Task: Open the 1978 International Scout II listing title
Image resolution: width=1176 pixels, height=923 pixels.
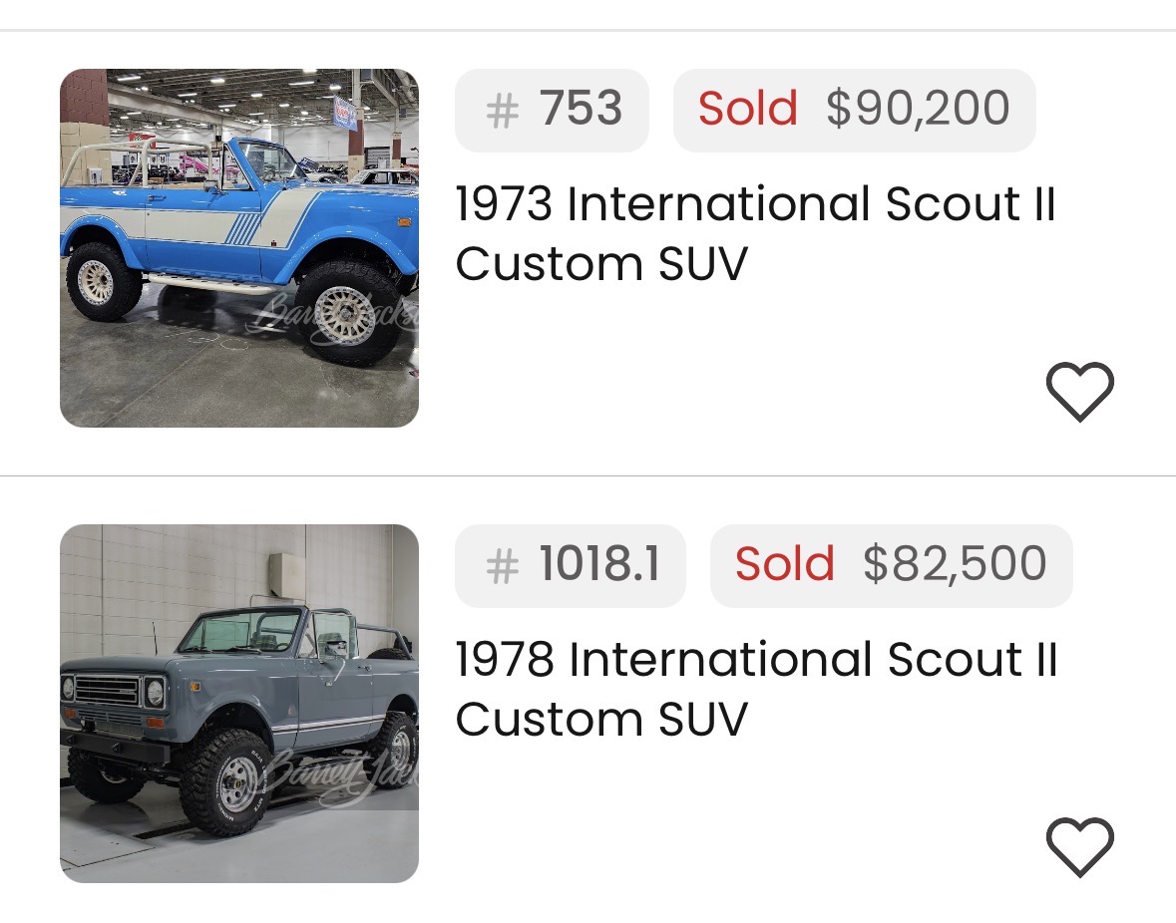Action: 755,661
